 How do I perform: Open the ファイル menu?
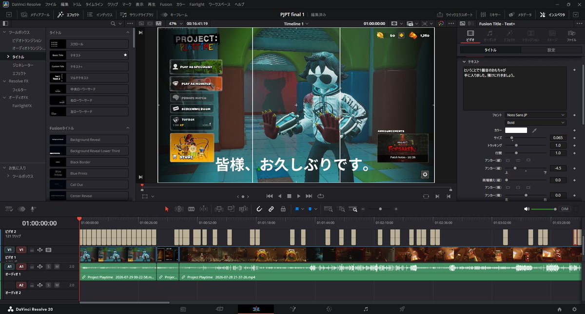(x=51, y=4)
